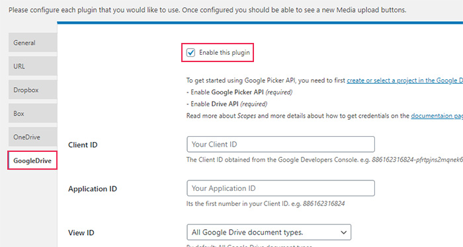Click the View ID label
463x247 pixels.
(x=81, y=232)
